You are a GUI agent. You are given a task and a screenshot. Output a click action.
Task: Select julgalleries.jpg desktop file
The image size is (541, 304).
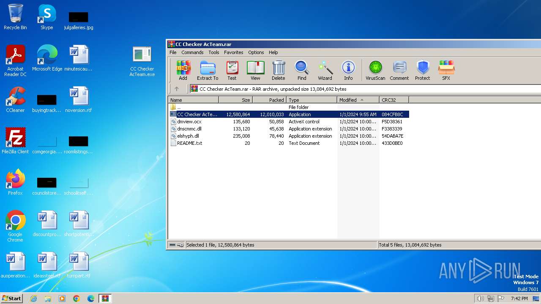[79, 20]
